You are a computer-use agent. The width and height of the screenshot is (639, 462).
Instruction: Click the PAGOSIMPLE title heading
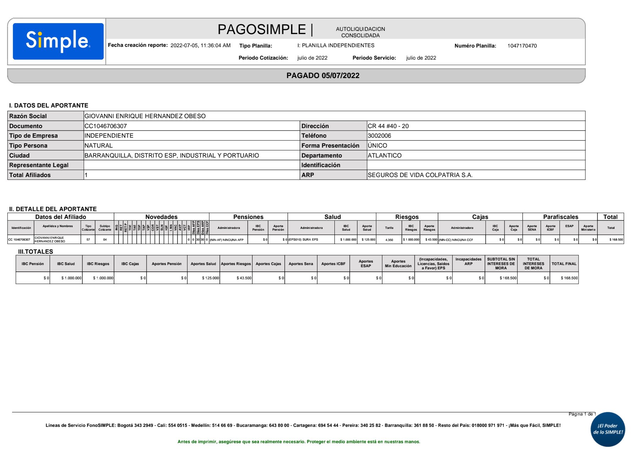(x=262, y=29)
